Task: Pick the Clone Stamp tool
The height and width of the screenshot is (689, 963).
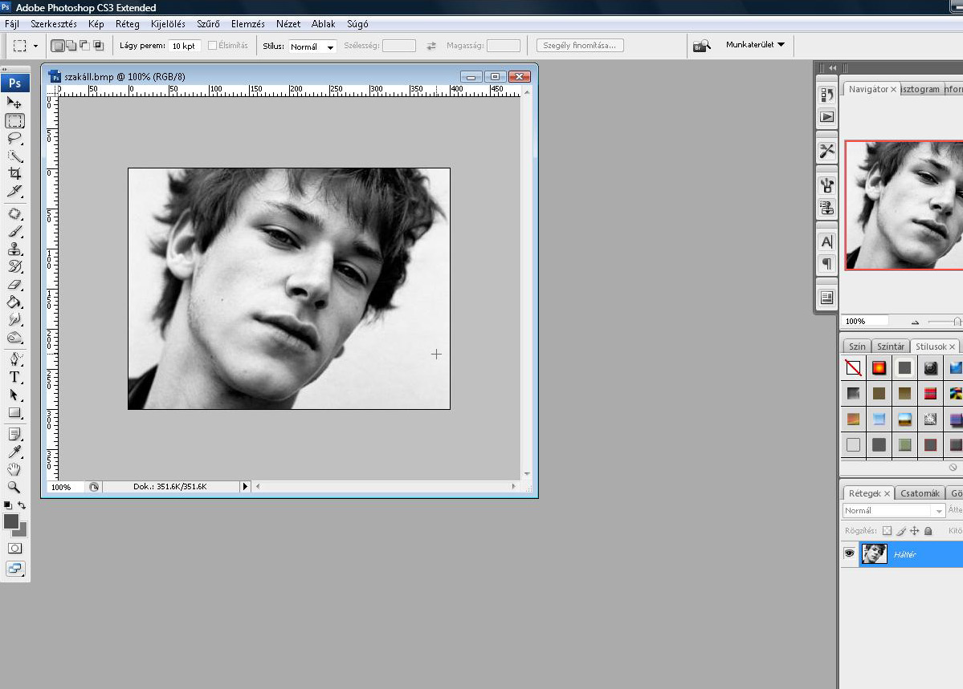Action: click(x=14, y=249)
